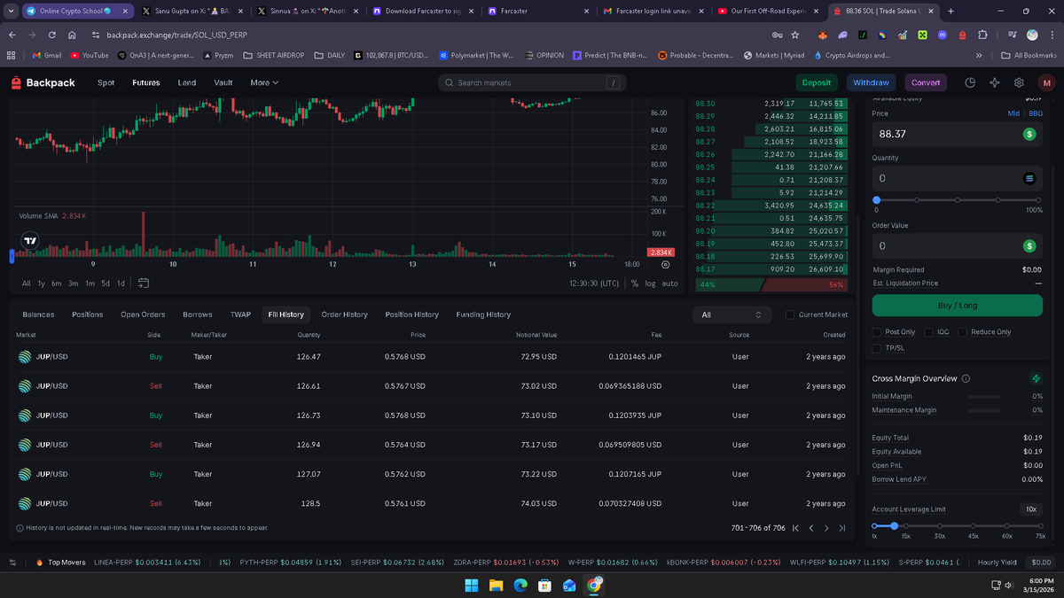
Task: Go to first page of fill history
Action: tap(795, 528)
